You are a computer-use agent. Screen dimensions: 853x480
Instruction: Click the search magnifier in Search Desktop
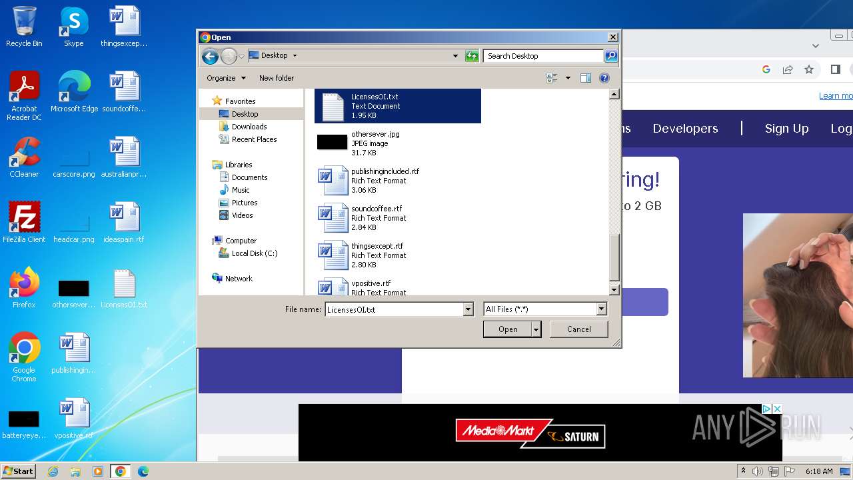click(x=610, y=56)
